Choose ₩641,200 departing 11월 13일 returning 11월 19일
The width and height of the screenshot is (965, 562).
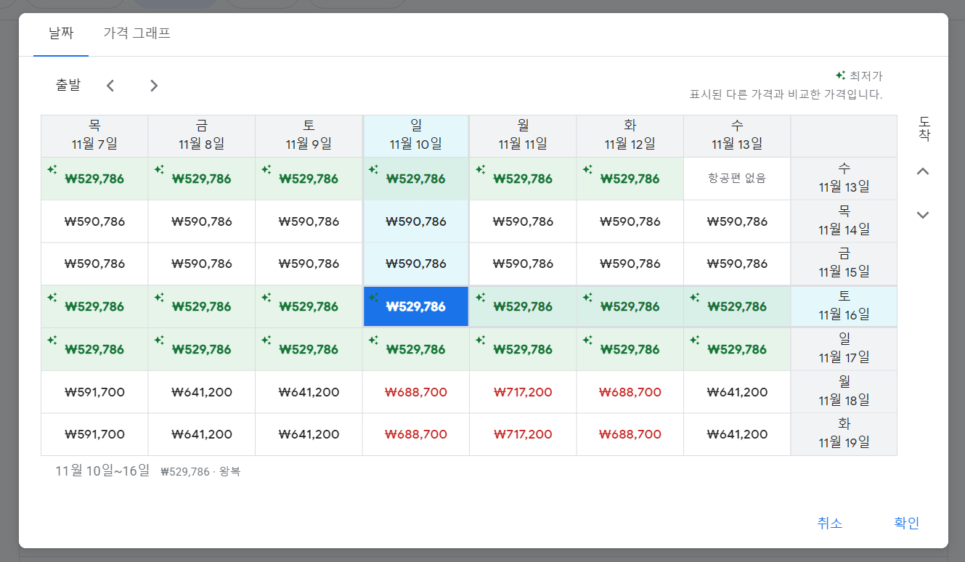point(737,434)
